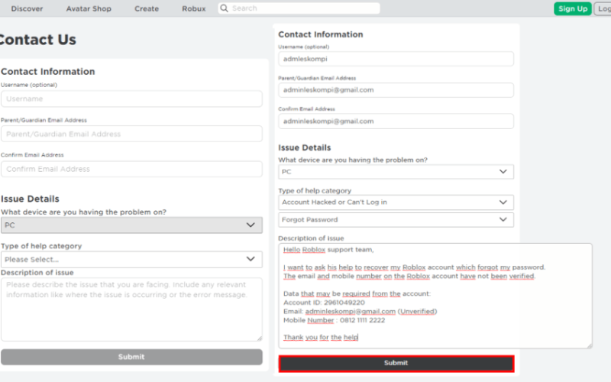Click the username field containing admleskompi
This screenshot has height=382, width=611.
(x=396, y=59)
